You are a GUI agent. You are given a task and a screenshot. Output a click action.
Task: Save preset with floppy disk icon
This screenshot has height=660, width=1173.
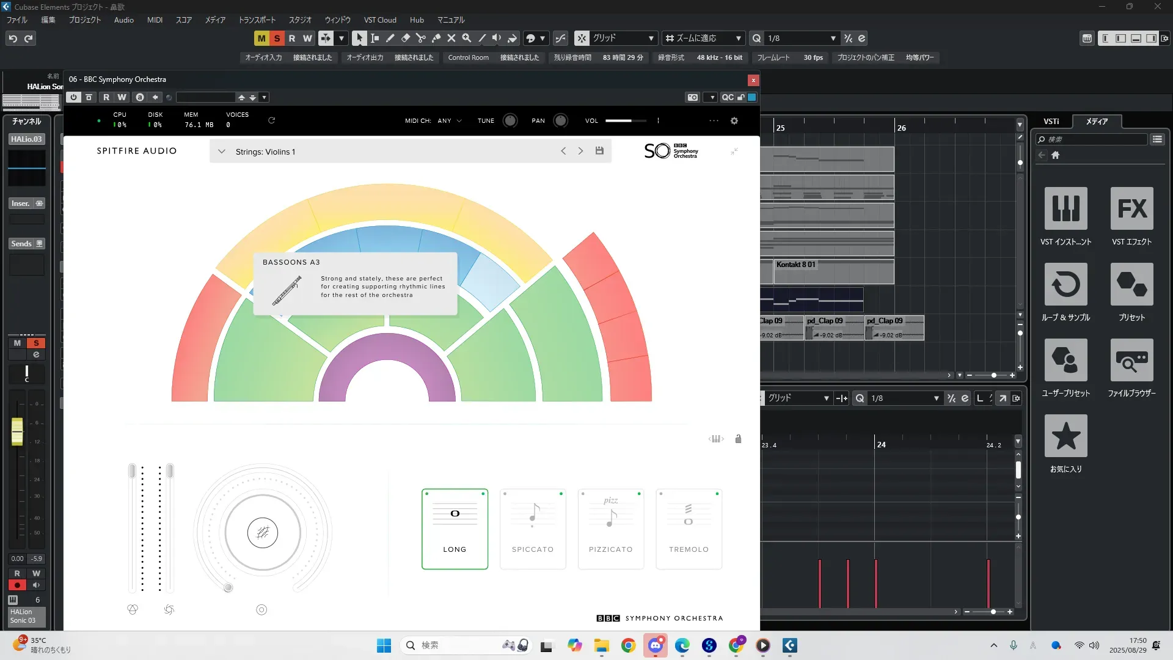(x=599, y=151)
